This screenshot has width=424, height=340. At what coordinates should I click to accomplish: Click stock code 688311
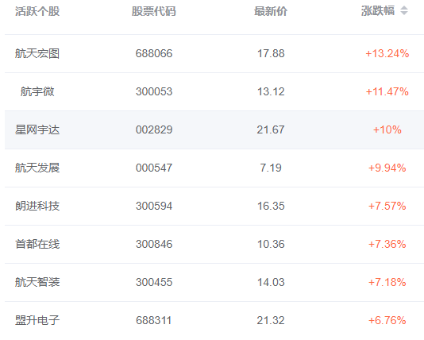(x=153, y=320)
